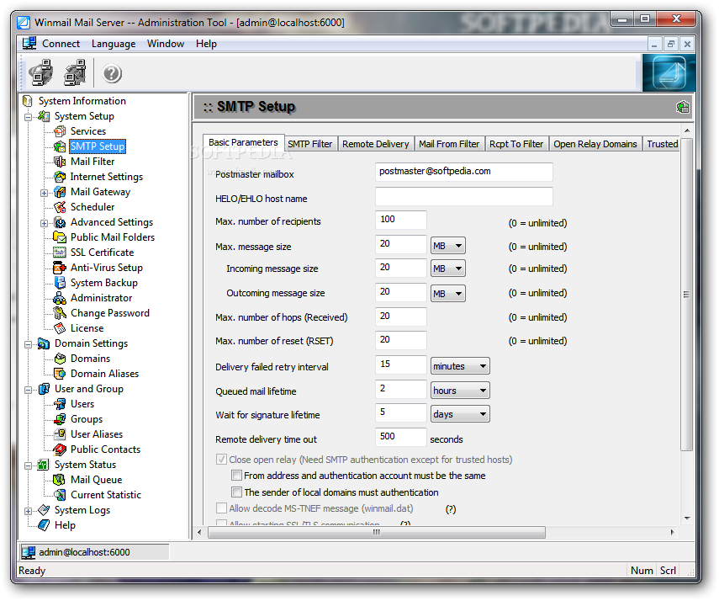This screenshot has height=601, width=719.
Task: Switch to the Remote Delivery tab
Action: [x=376, y=144]
